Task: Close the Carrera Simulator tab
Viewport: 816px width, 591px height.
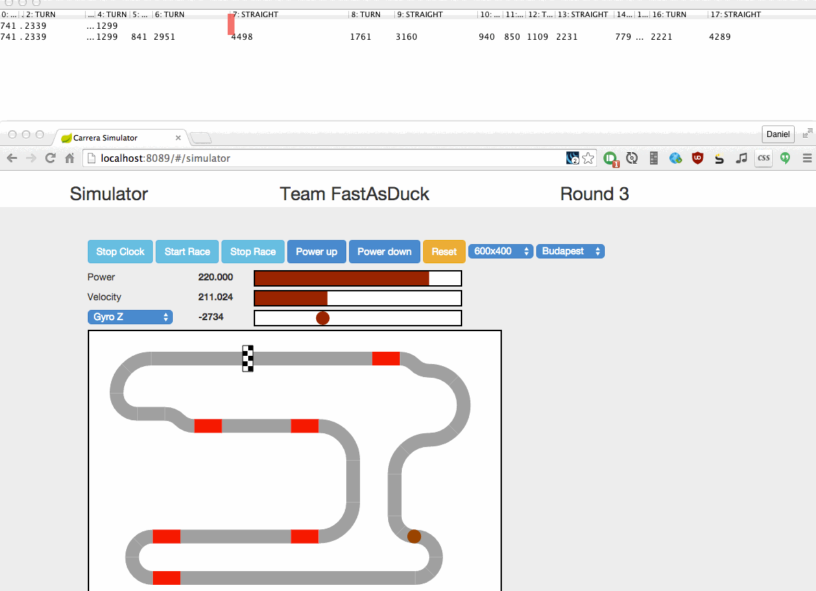Action: point(178,138)
